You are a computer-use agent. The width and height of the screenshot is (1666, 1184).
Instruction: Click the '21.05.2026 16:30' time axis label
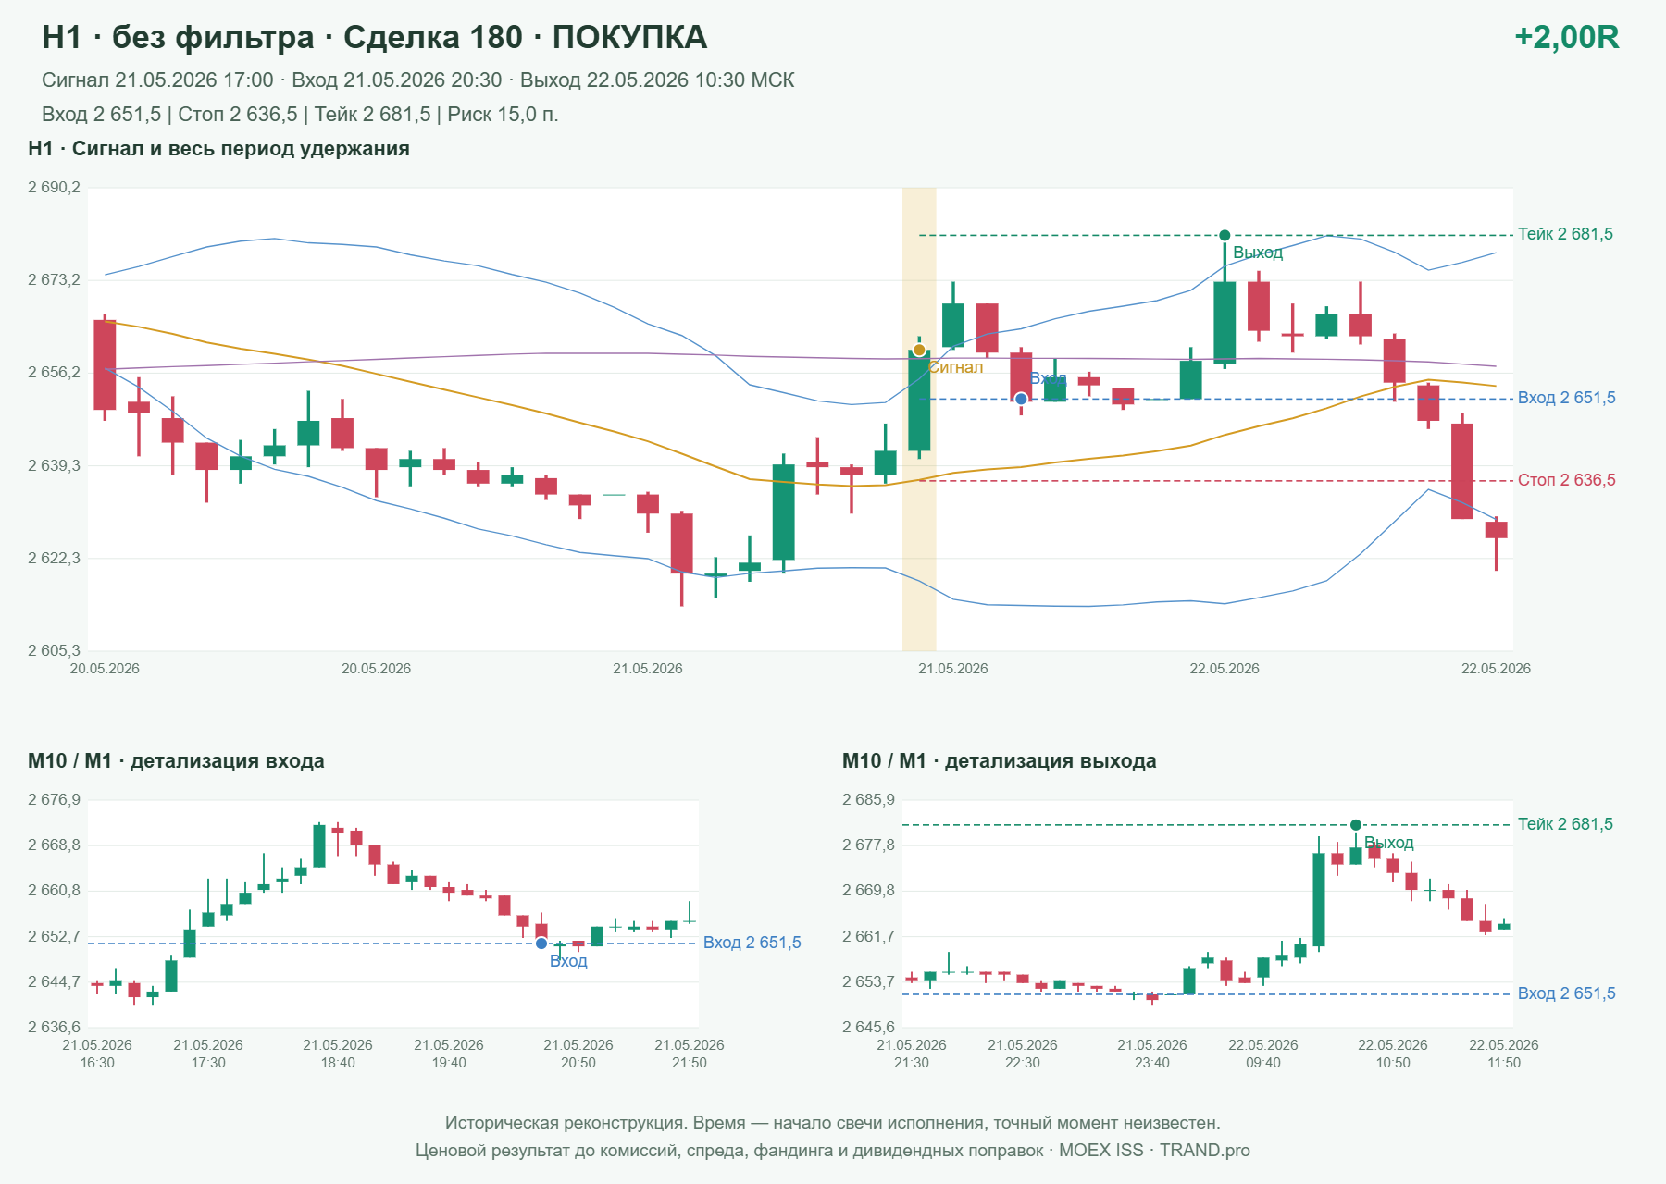click(x=97, y=1054)
